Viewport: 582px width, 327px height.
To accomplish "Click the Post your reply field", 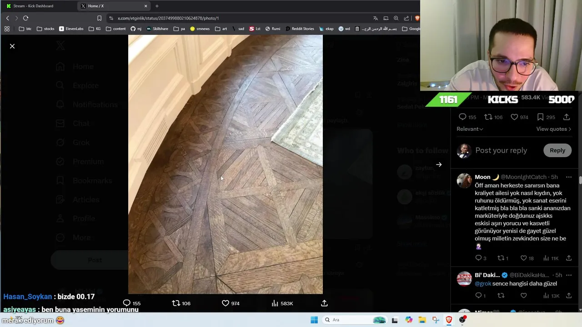I will coord(501,150).
